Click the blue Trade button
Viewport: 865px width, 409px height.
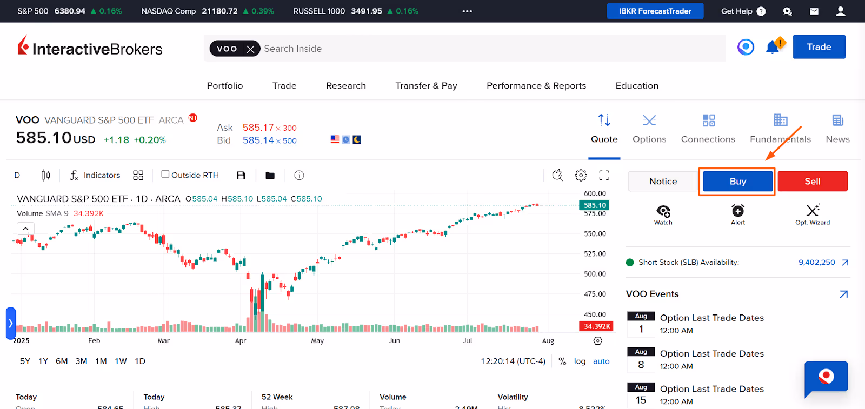tap(819, 47)
